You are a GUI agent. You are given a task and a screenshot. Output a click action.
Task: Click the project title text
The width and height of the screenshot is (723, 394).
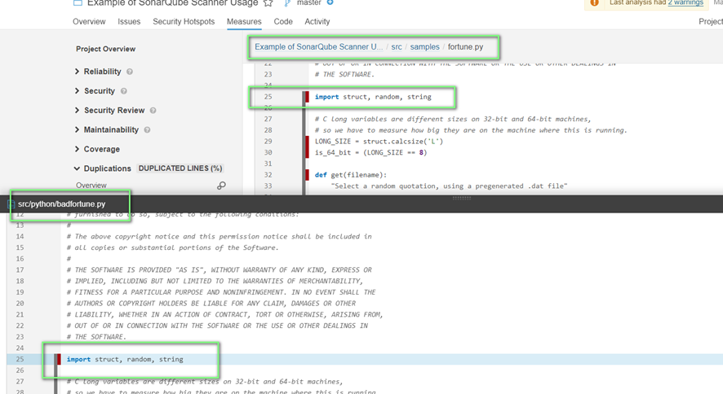pyautogui.click(x=172, y=3)
